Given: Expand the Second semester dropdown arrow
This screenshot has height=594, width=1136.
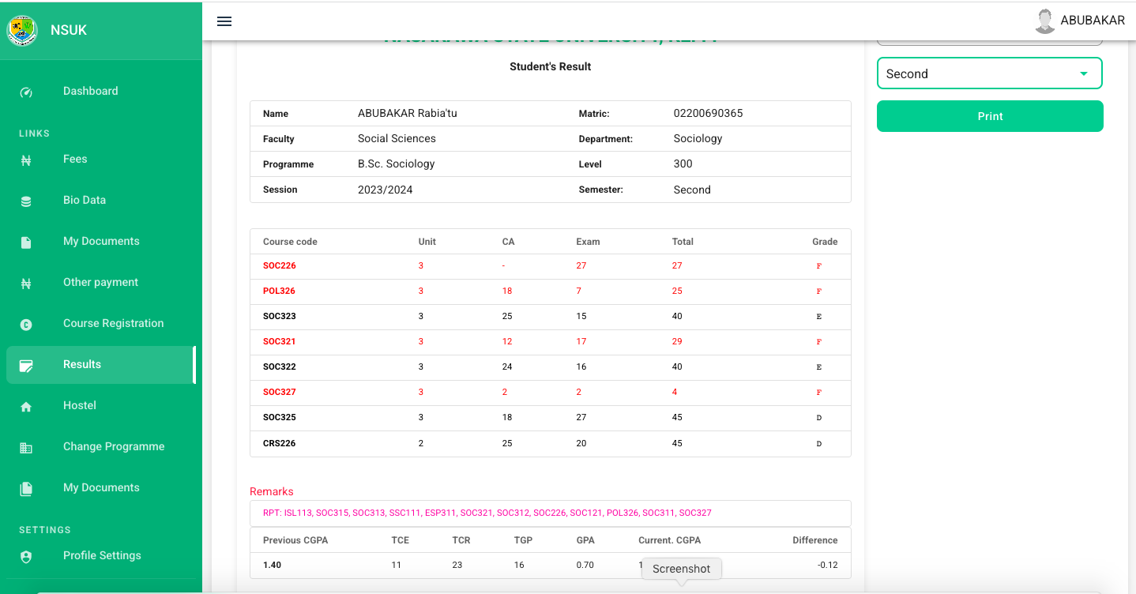Looking at the screenshot, I should [x=1083, y=73].
